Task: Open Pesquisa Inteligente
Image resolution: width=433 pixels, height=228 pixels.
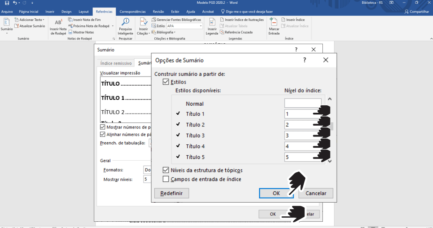Action: pos(126,27)
